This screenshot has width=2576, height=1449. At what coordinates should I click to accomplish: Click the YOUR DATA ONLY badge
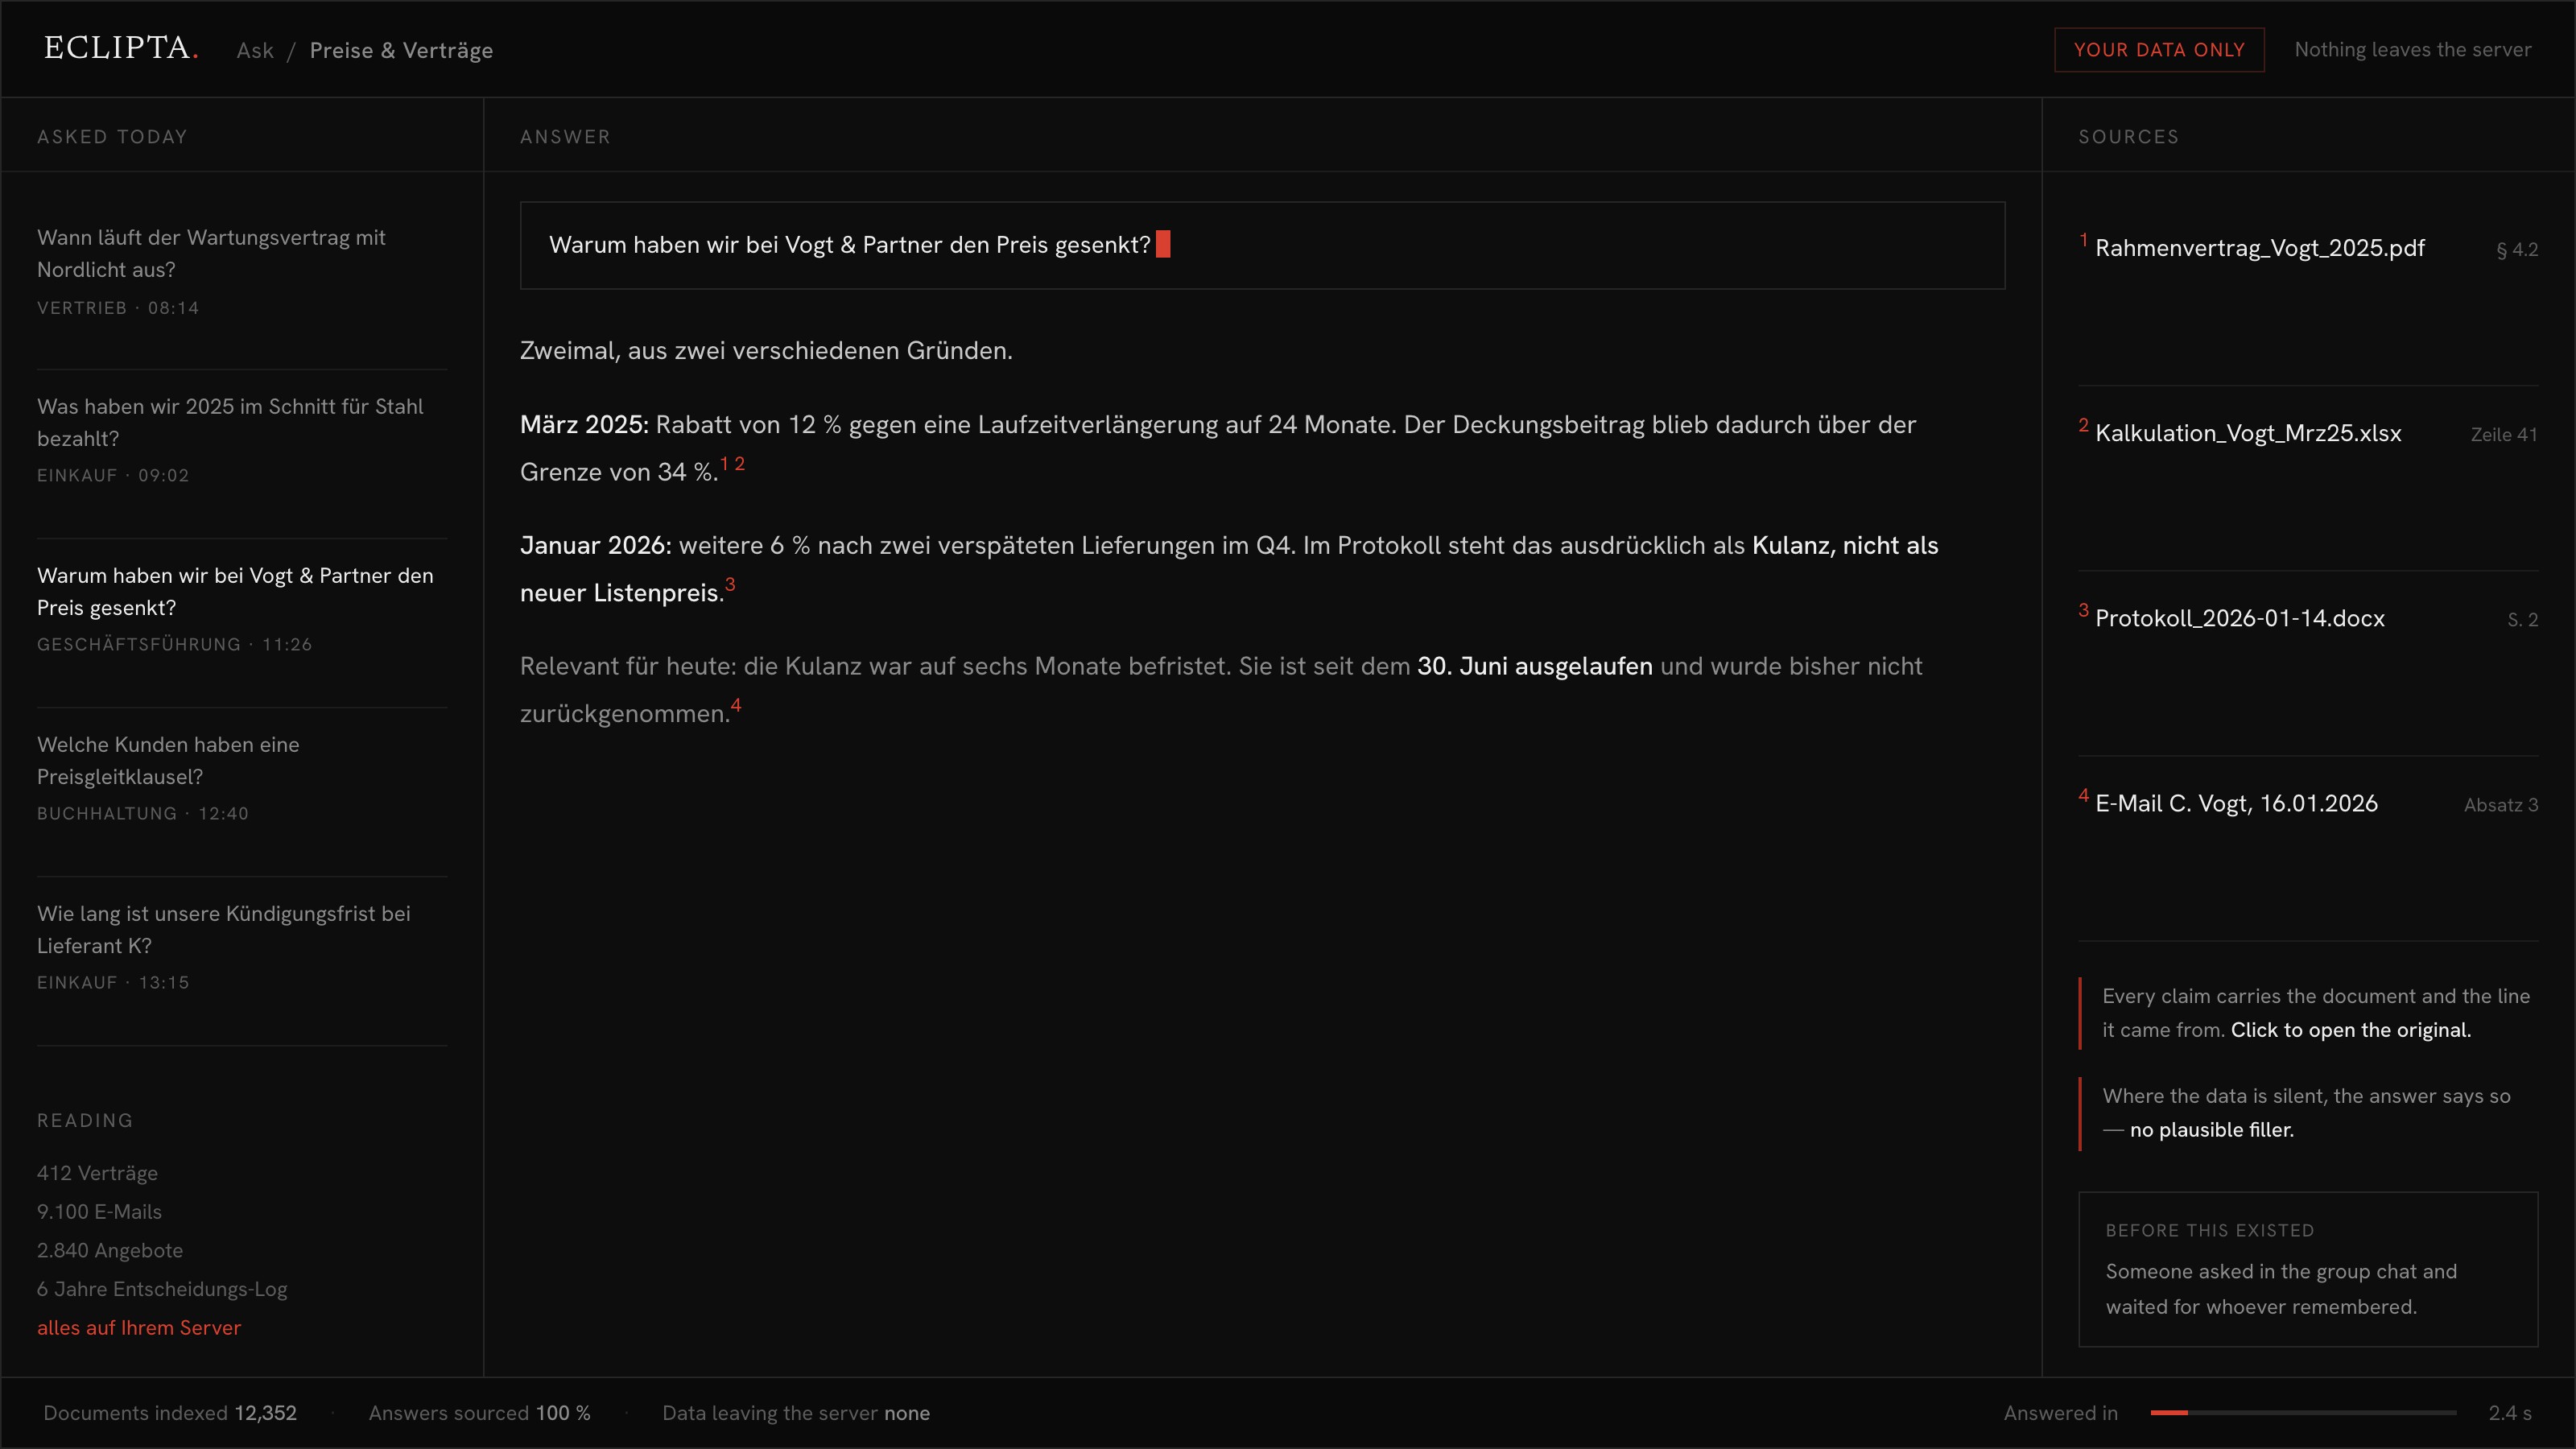[2159, 50]
